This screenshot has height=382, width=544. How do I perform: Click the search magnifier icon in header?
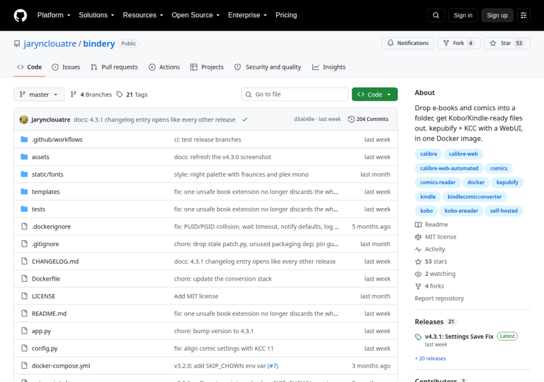click(x=436, y=15)
